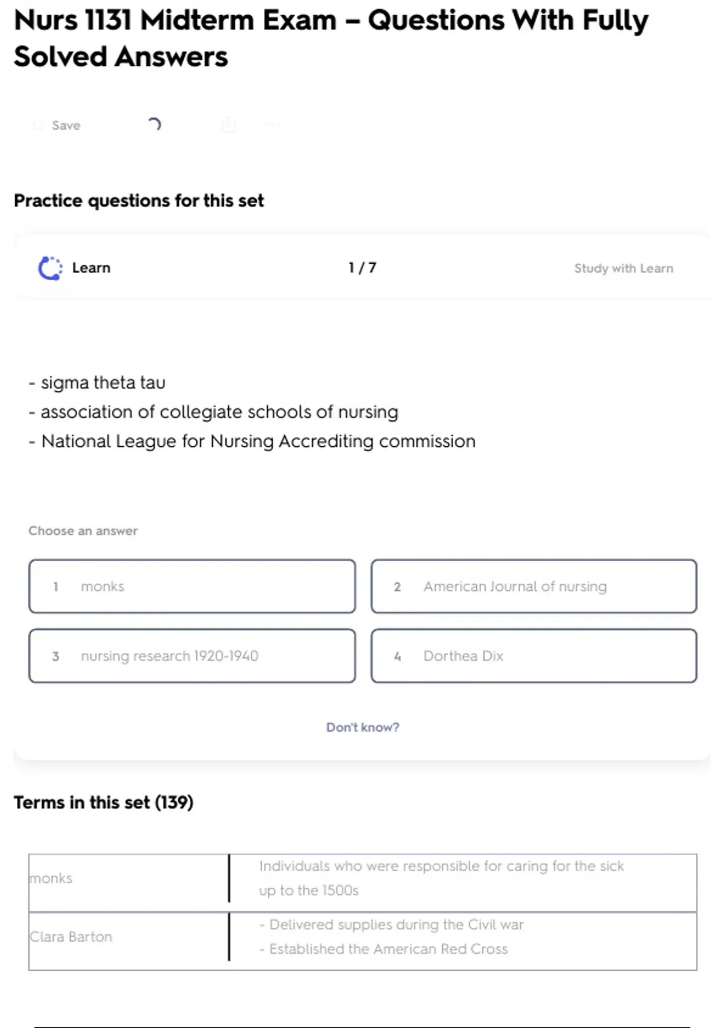Choose answer 1 'monks'

click(x=192, y=587)
